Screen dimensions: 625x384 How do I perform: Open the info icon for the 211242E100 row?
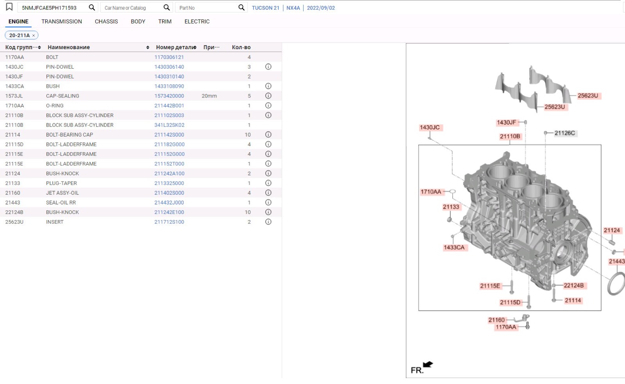[268, 212]
